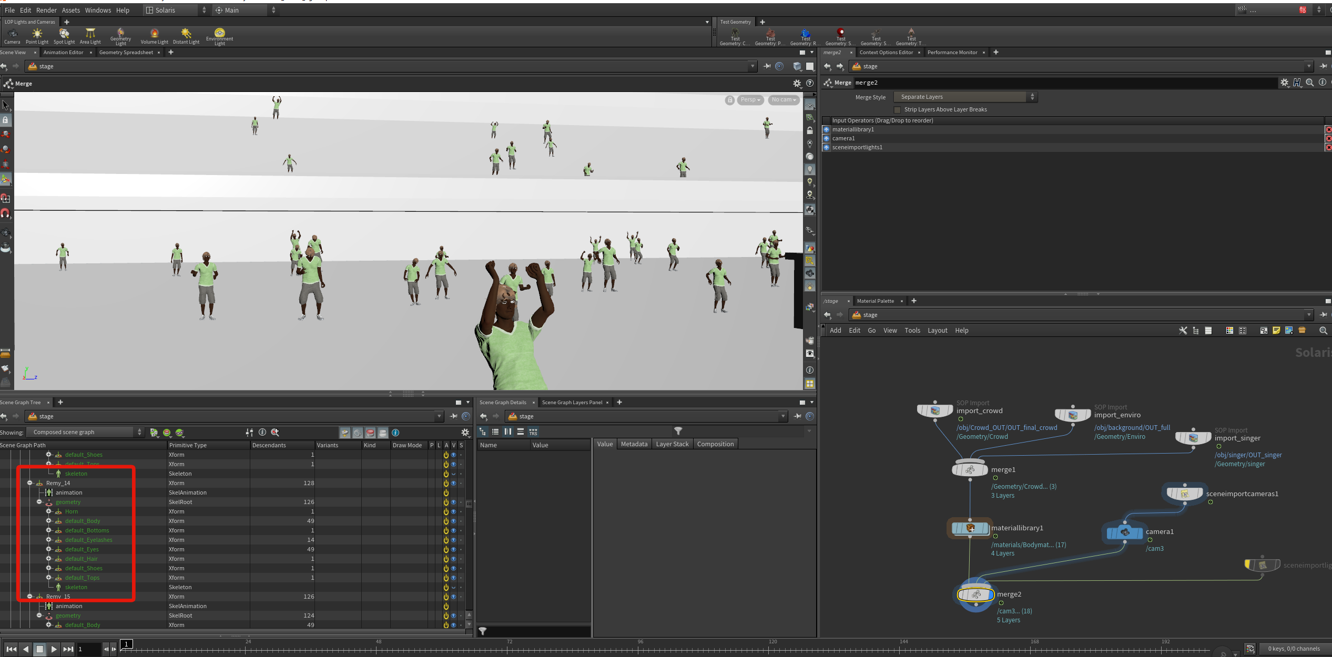Viewport: 1332px width, 657px height.
Task: Expand the default_Body prim
Action: pos(49,521)
